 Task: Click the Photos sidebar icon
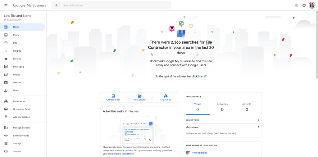point(6,75)
